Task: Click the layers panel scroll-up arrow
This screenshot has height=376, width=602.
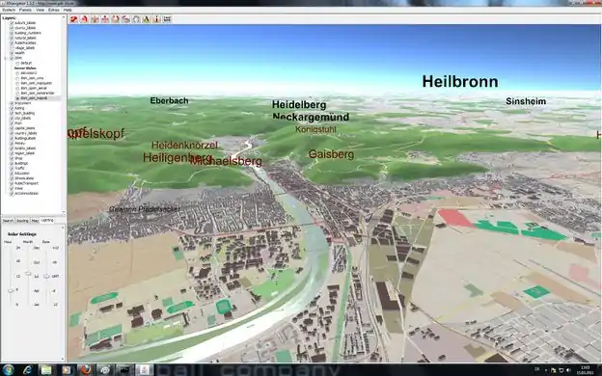Action: point(64,17)
